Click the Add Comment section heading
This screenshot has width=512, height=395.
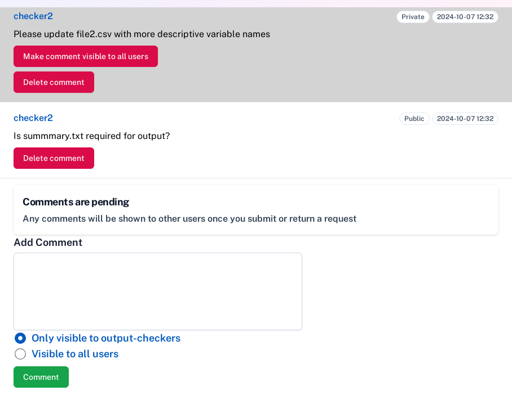[x=47, y=243]
